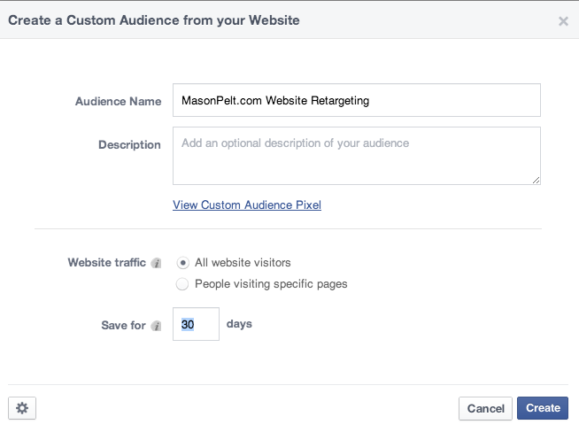Select the All website visitors radio button

tap(182, 263)
